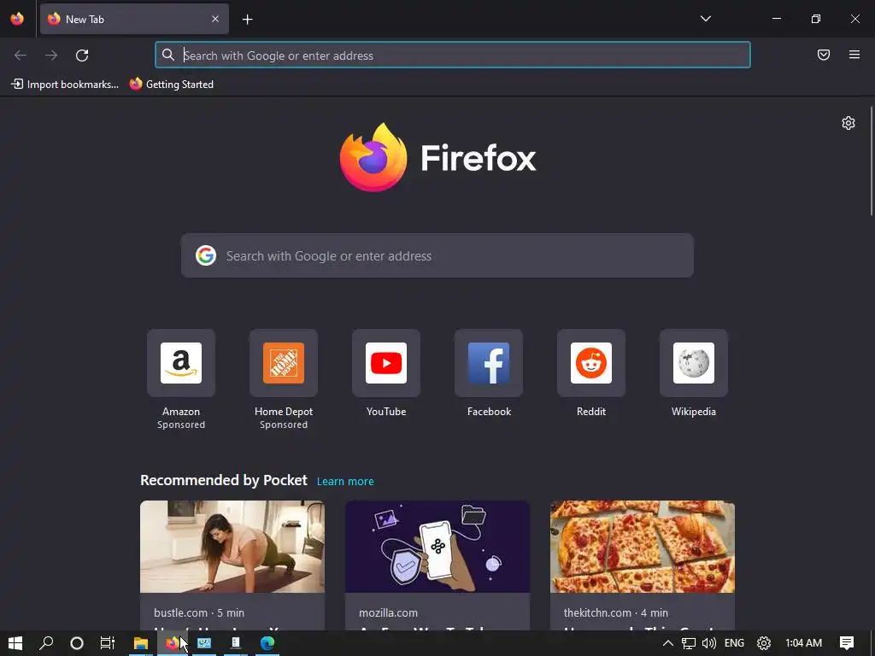This screenshot has height=656, width=875.
Task: Show hidden system tray icons
Action: tap(667, 643)
